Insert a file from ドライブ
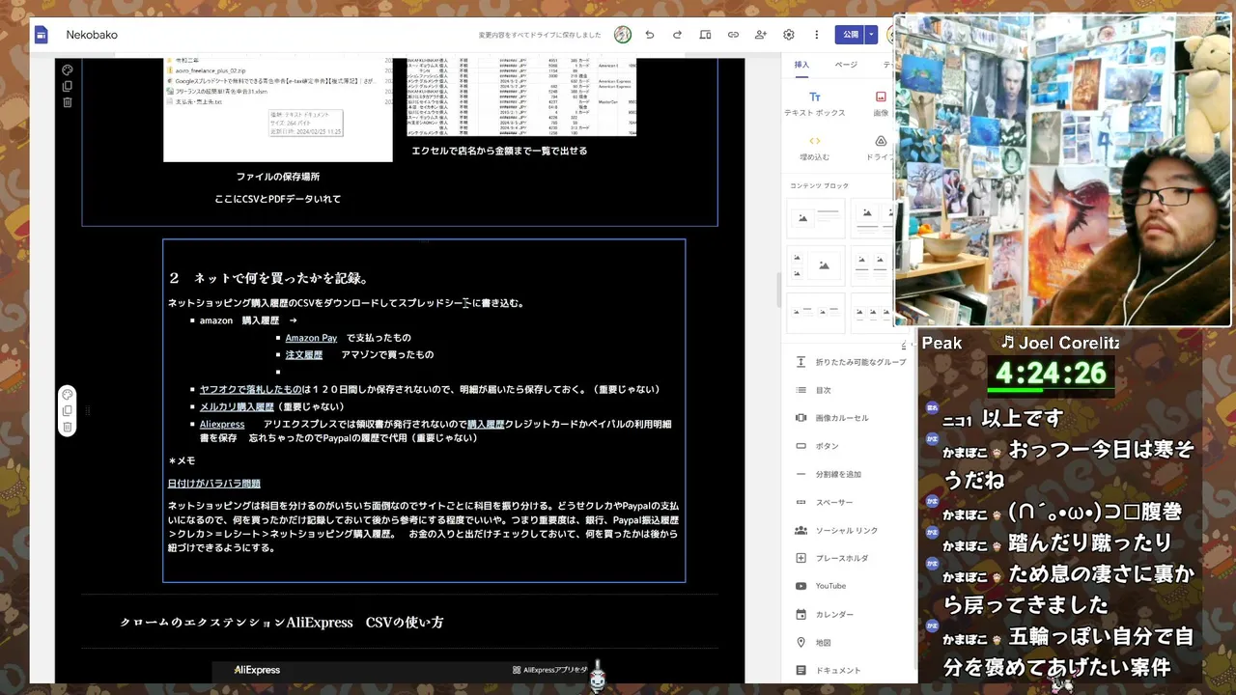1236x695 pixels. click(x=880, y=148)
